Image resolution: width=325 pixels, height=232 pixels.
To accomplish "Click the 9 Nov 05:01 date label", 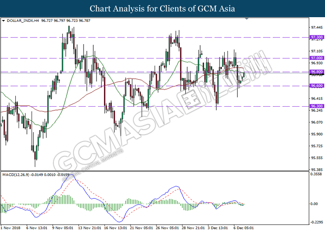I will [x=63, y=228].
